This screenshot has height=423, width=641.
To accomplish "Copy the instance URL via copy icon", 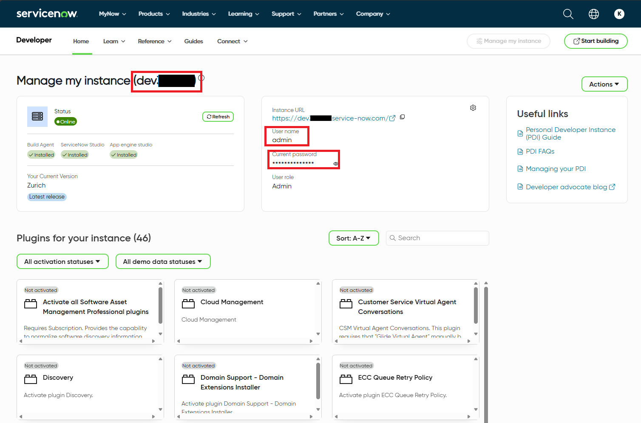I will point(402,117).
